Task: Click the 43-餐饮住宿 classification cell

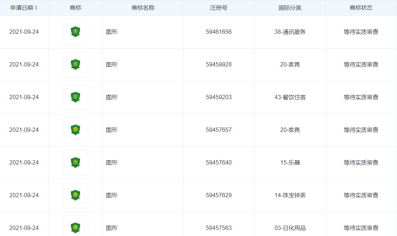Action: click(290, 97)
